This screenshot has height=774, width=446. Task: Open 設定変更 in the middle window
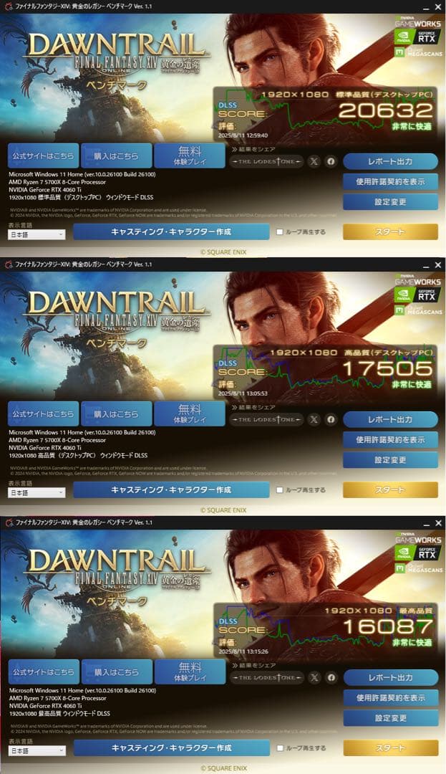(390, 460)
